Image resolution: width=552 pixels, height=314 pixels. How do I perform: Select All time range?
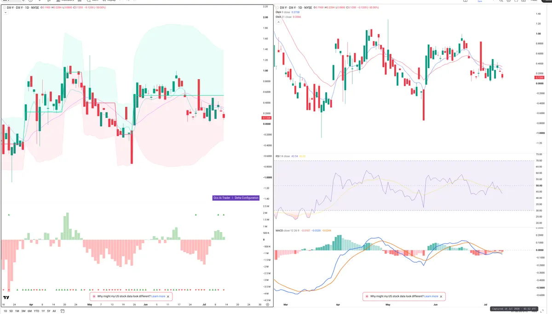tap(54, 311)
